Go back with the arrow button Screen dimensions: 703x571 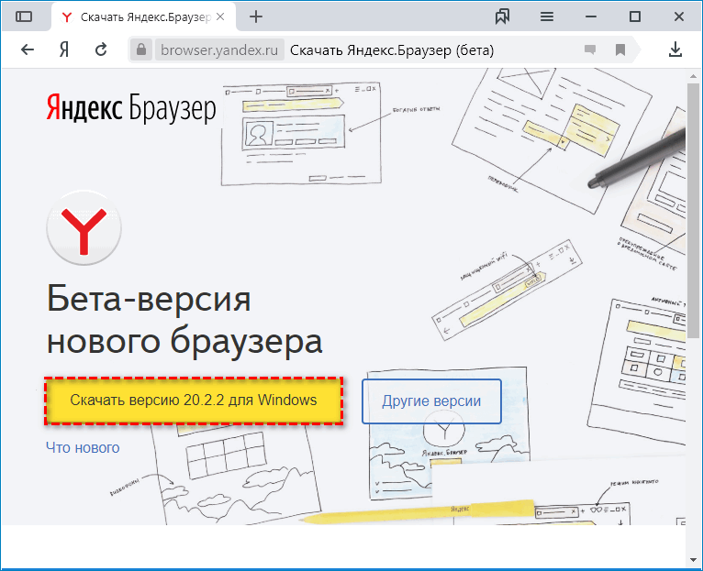click(x=28, y=49)
